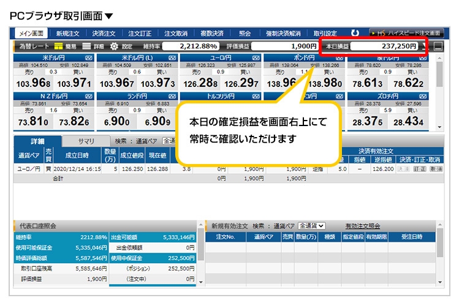The width and height of the screenshot is (459, 306).
Task: Collapse the rate panel with the minimize icon
Action: pos(438,46)
